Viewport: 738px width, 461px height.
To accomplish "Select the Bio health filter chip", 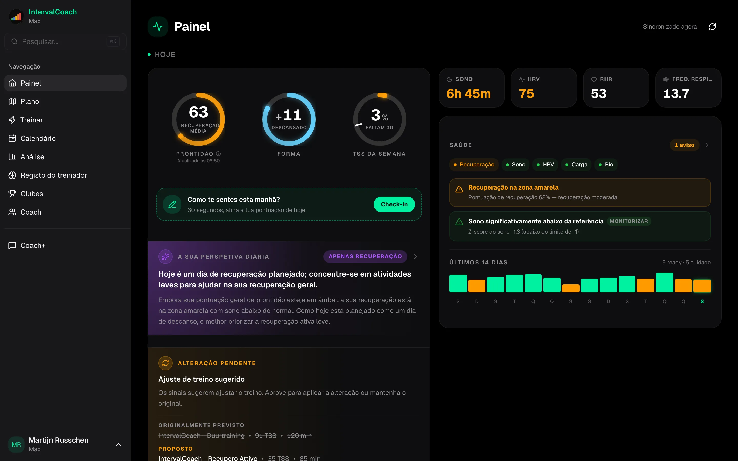I will [x=606, y=165].
